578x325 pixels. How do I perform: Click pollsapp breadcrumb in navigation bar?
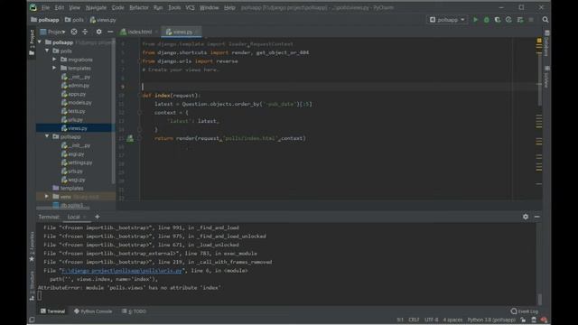[x=45, y=20]
